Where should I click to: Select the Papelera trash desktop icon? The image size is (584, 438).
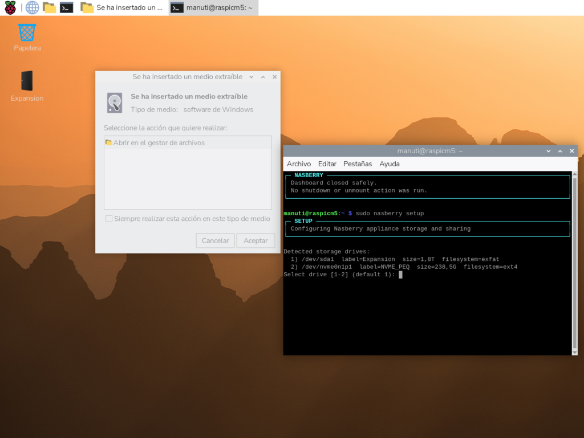pos(27,38)
